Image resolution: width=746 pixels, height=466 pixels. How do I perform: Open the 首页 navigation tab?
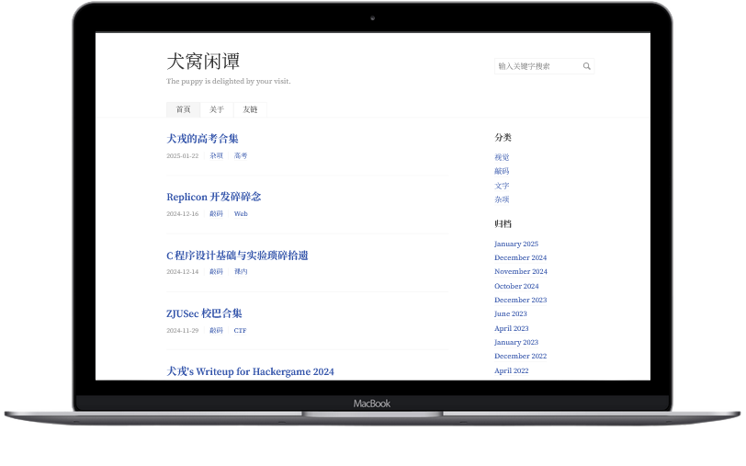[183, 109]
